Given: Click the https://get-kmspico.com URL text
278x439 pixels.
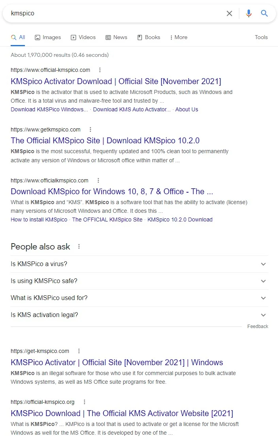Looking at the screenshot, I should 40,351.
